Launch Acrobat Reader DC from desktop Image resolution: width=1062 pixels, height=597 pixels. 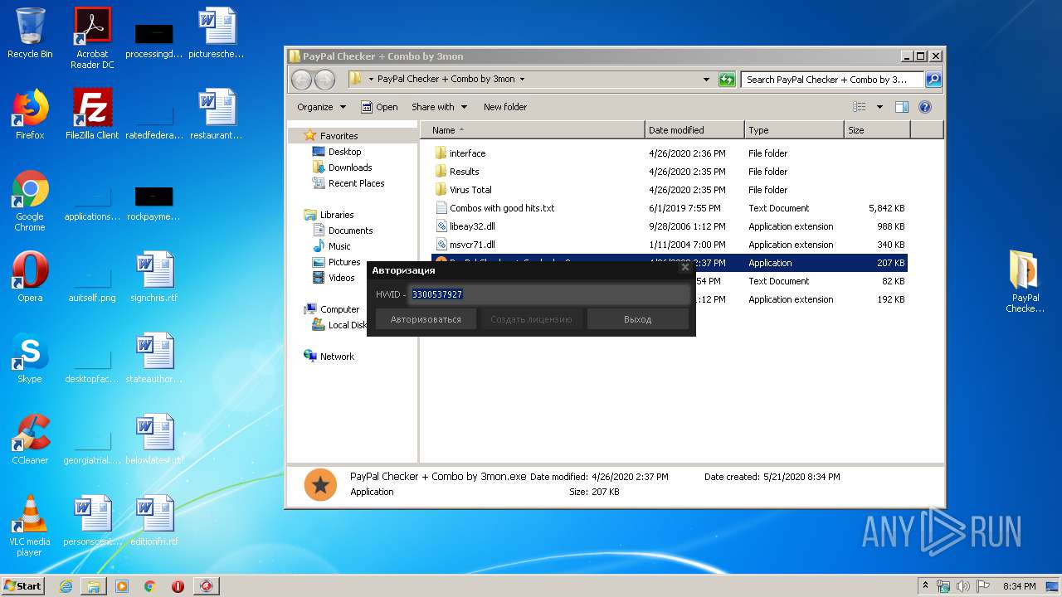[x=92, y=38]
